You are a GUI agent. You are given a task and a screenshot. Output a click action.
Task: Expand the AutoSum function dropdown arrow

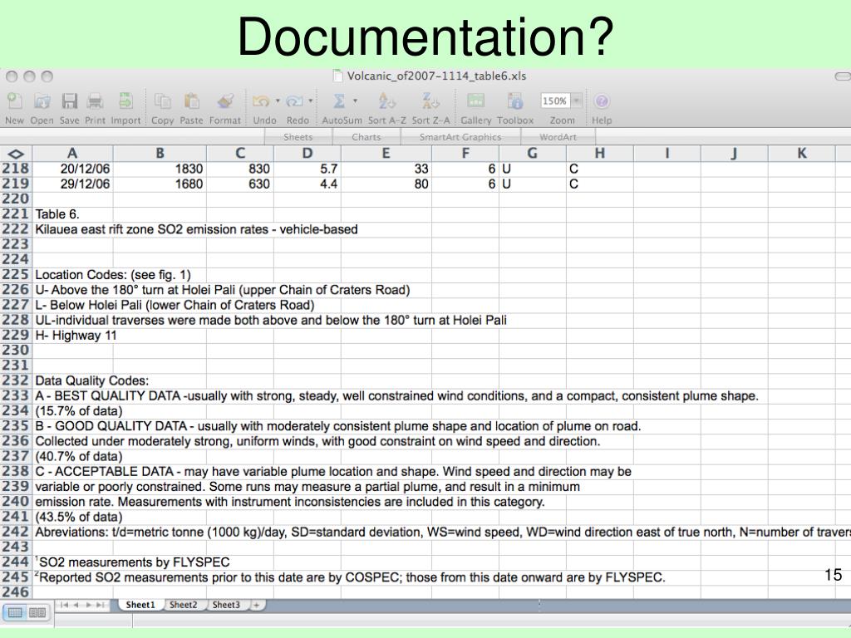(355, 101)
